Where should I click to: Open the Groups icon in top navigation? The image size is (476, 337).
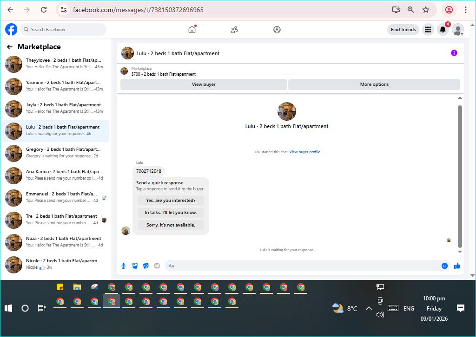[x=277, y=29]
